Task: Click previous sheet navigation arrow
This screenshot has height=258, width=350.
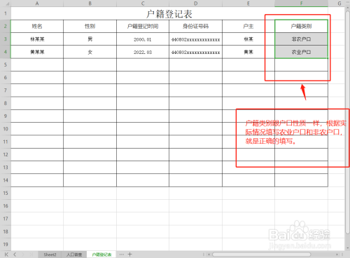Action: point(15,254)
